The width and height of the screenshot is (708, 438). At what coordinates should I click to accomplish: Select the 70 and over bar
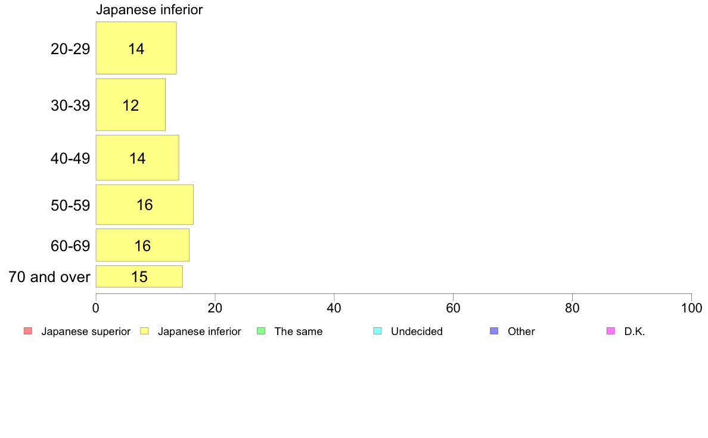pyautogui.click(x=139, y=277)
